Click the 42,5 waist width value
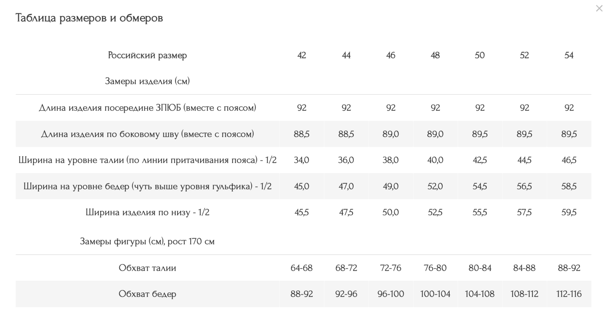 pyautogui.click(x=480, y=160)
